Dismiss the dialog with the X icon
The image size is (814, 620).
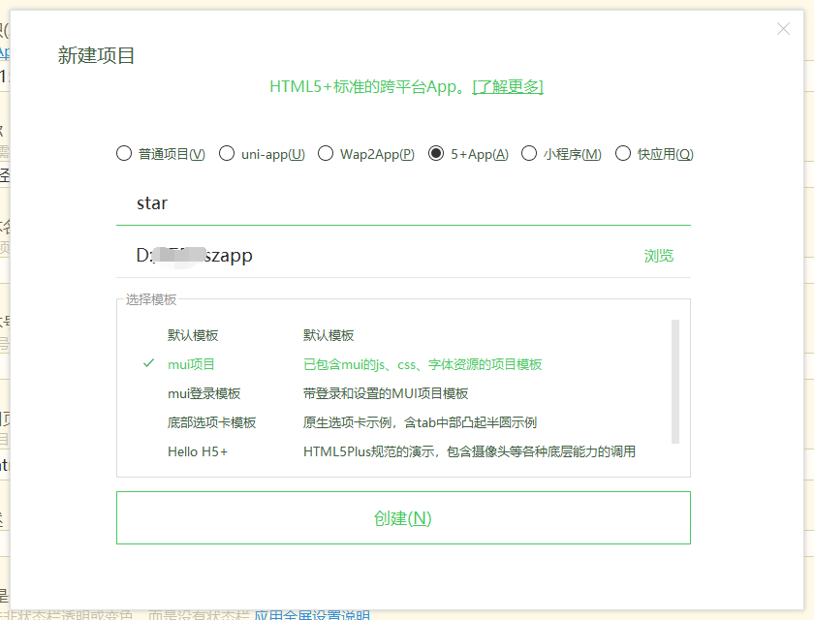tap(783, 29)
